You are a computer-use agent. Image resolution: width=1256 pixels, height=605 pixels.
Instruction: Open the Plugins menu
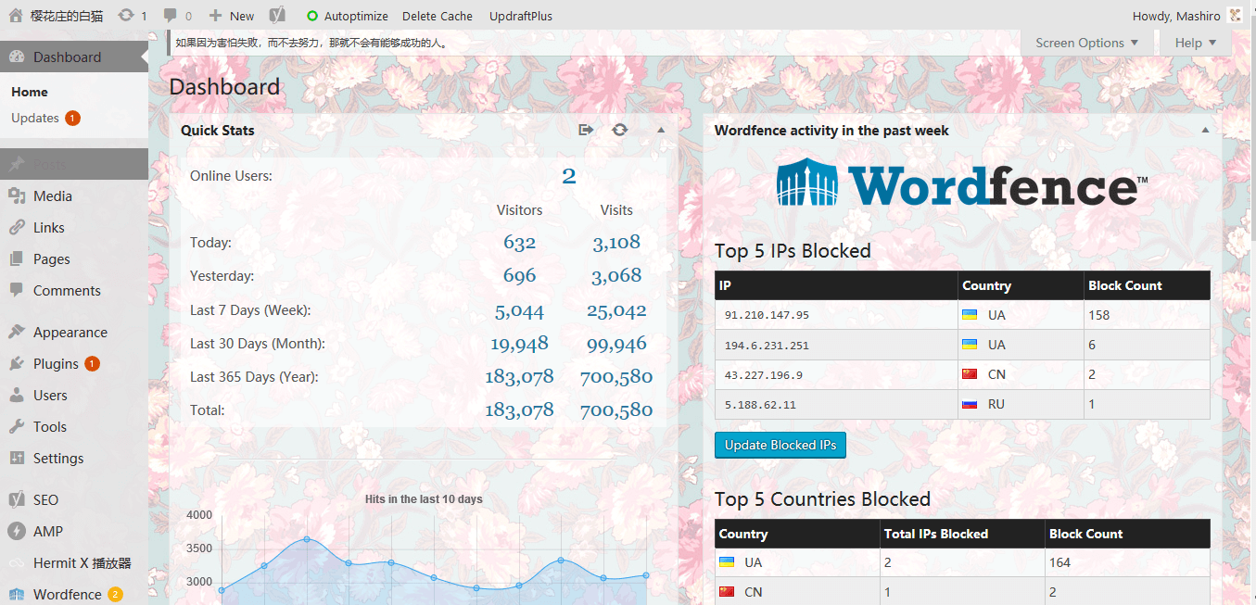click(74, 363)
